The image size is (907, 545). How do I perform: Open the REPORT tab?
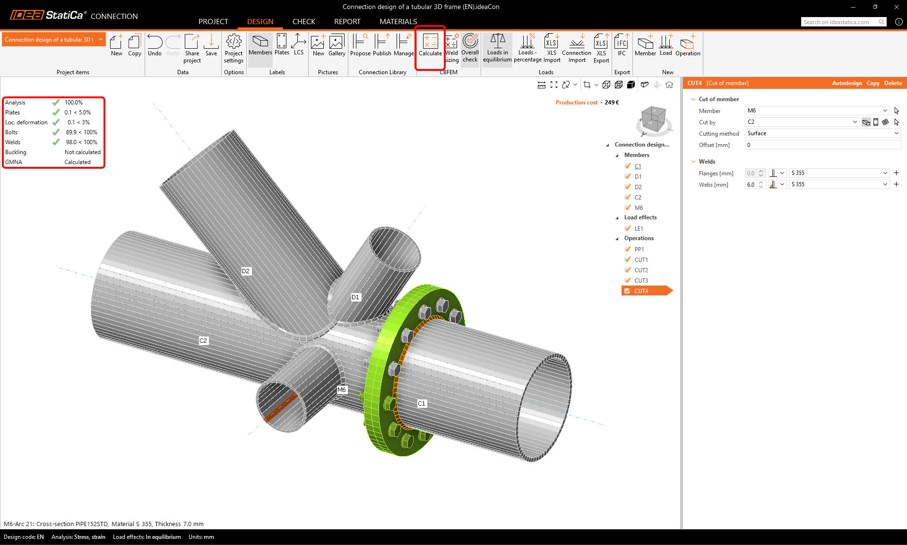click(347, 22)
